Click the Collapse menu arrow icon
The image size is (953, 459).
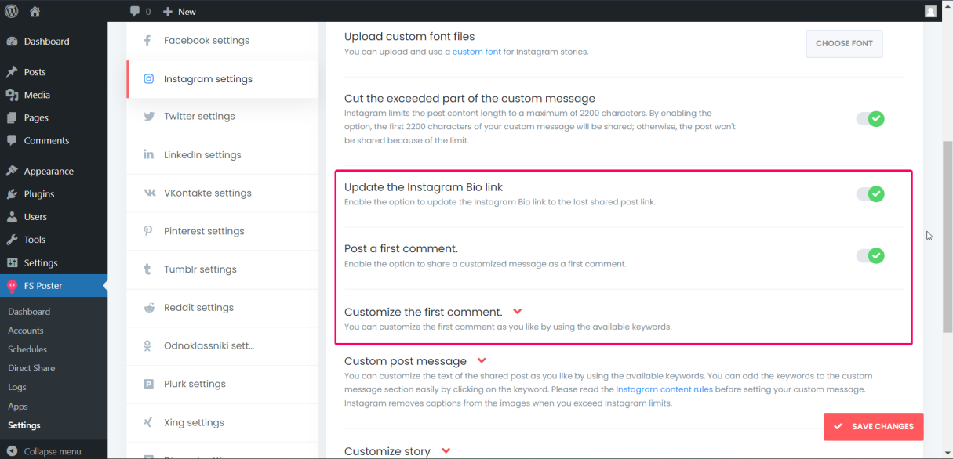click(x=12, y=451)
